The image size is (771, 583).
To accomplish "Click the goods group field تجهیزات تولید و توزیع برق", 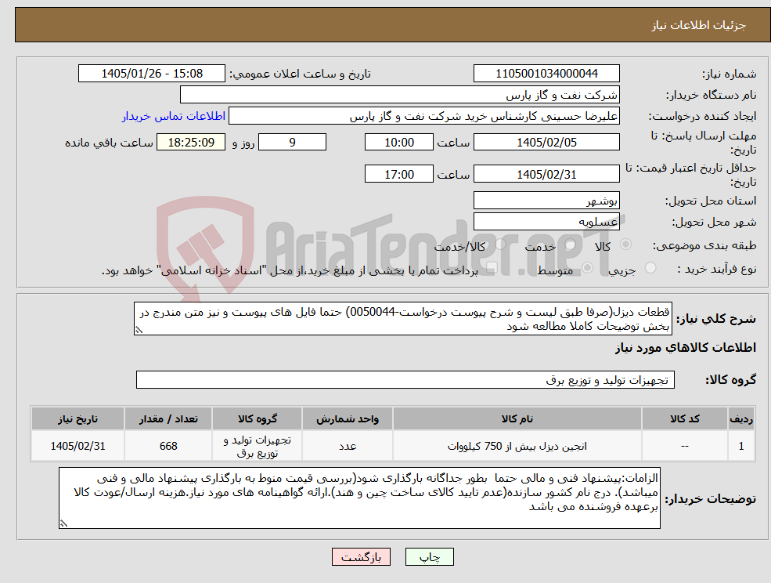I will [x=405, y=379].
